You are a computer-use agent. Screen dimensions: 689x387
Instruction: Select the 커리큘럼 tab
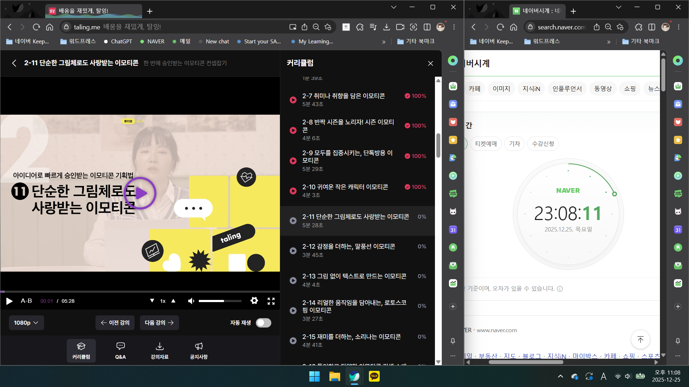(x=81, y=350)
